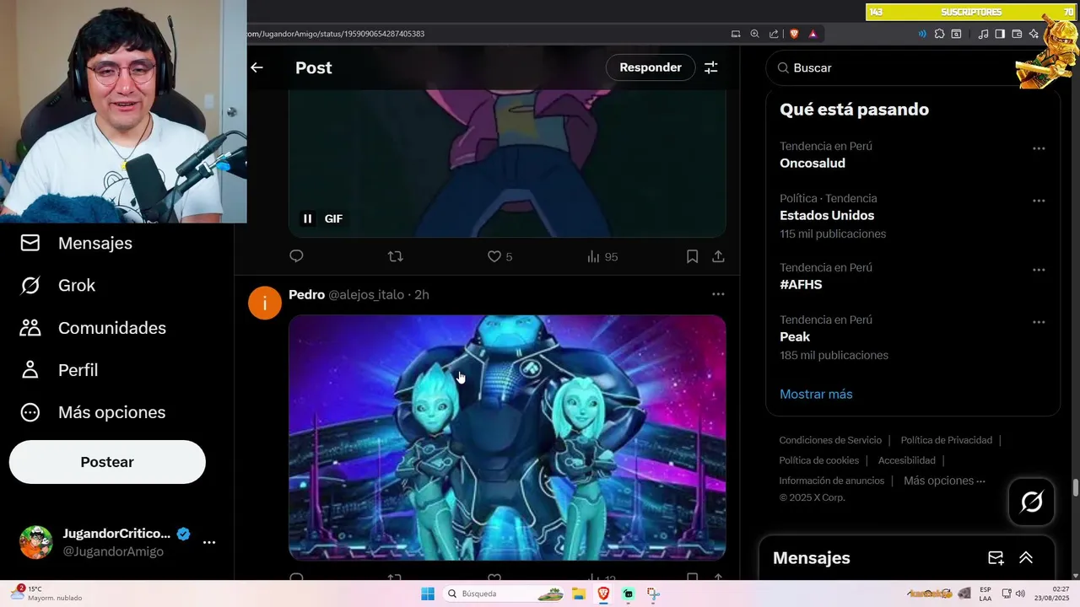The height and width of the screenshot is (607, 1080).
Task: Open Mensajes in left sidebar
Action: click(76, 243)
